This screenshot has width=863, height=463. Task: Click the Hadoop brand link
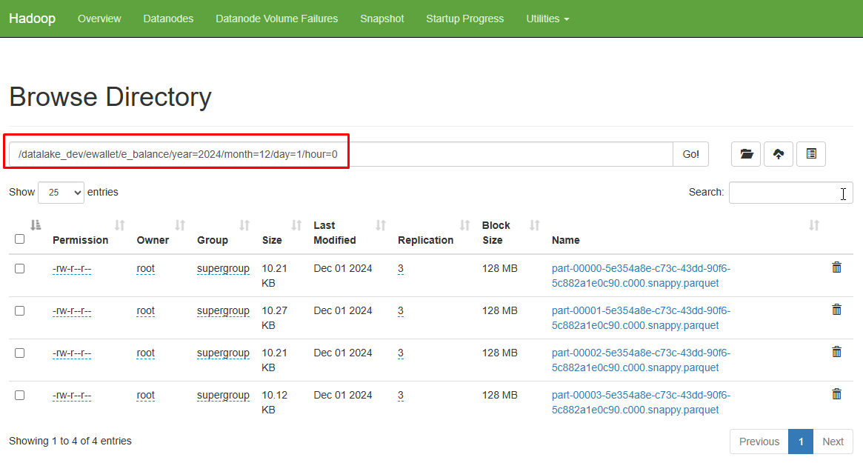(x=32, y=19)
